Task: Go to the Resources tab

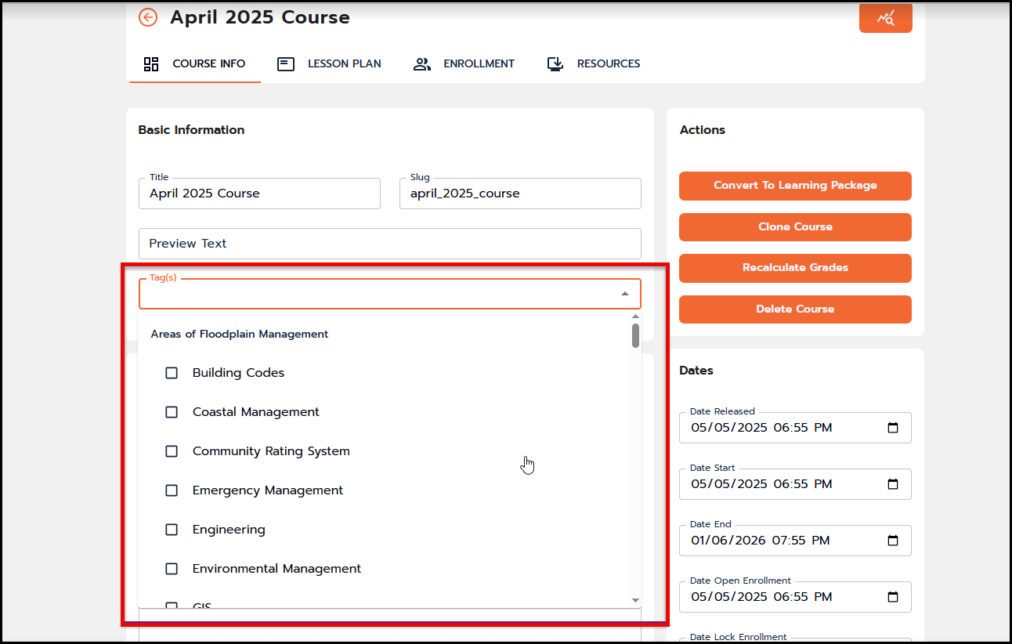Action: tap(594, 63)
